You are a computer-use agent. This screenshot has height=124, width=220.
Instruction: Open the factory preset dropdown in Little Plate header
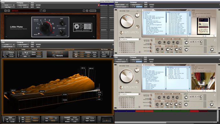click(23, 5)
